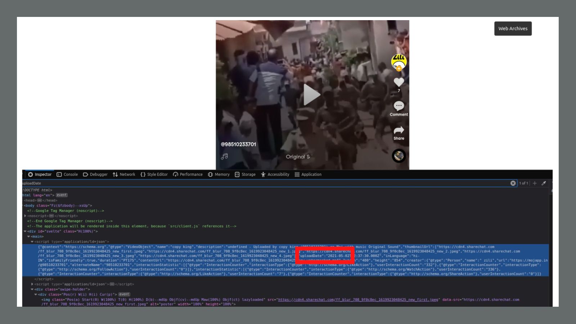Like the video with the heart icon
Viewport: 576px width, 324px height.
(x=399, y=82)
